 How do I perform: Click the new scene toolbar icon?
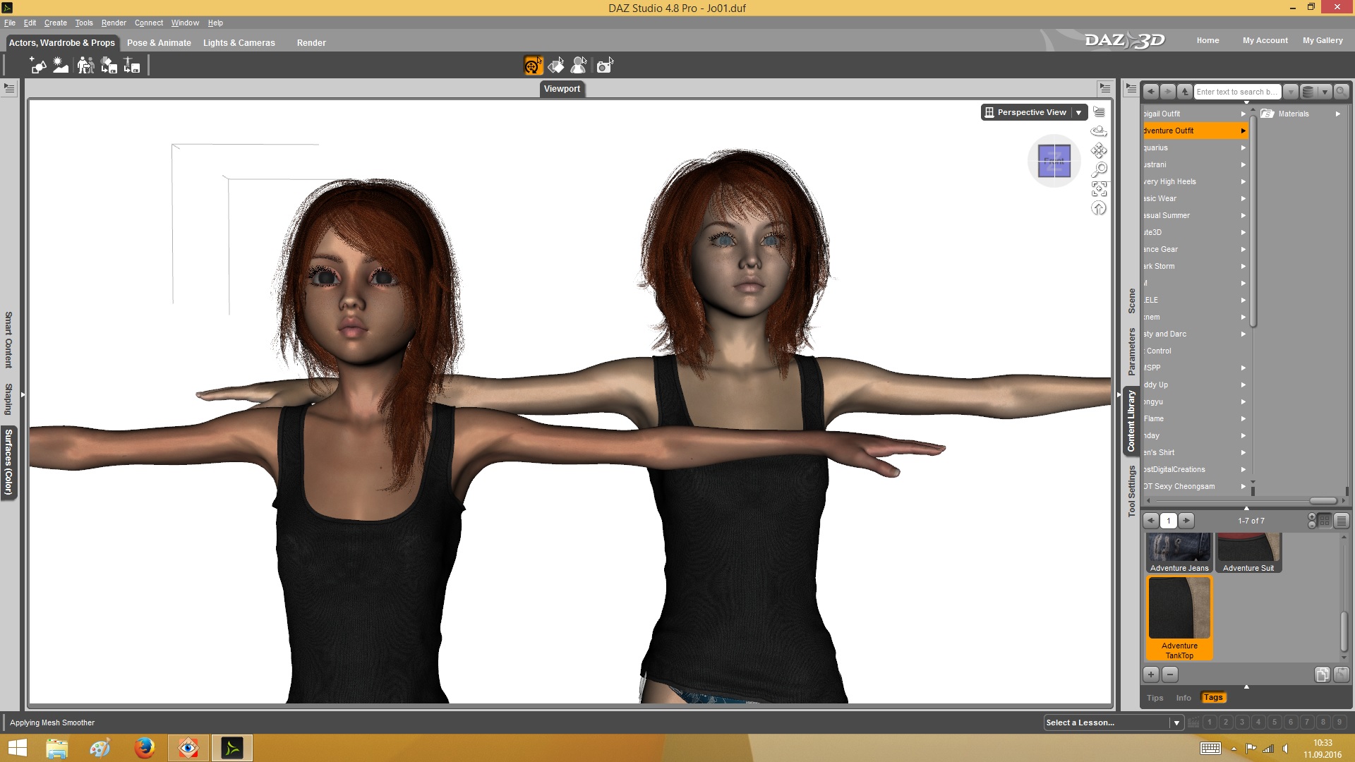pyautogui.click(x=38, y=66)
